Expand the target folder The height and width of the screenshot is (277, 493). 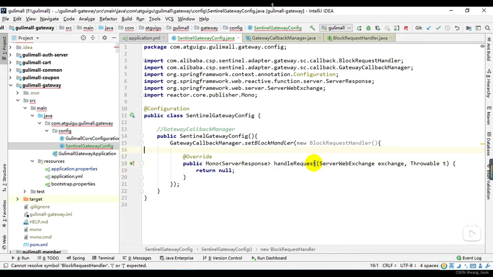tap(17, 199)
